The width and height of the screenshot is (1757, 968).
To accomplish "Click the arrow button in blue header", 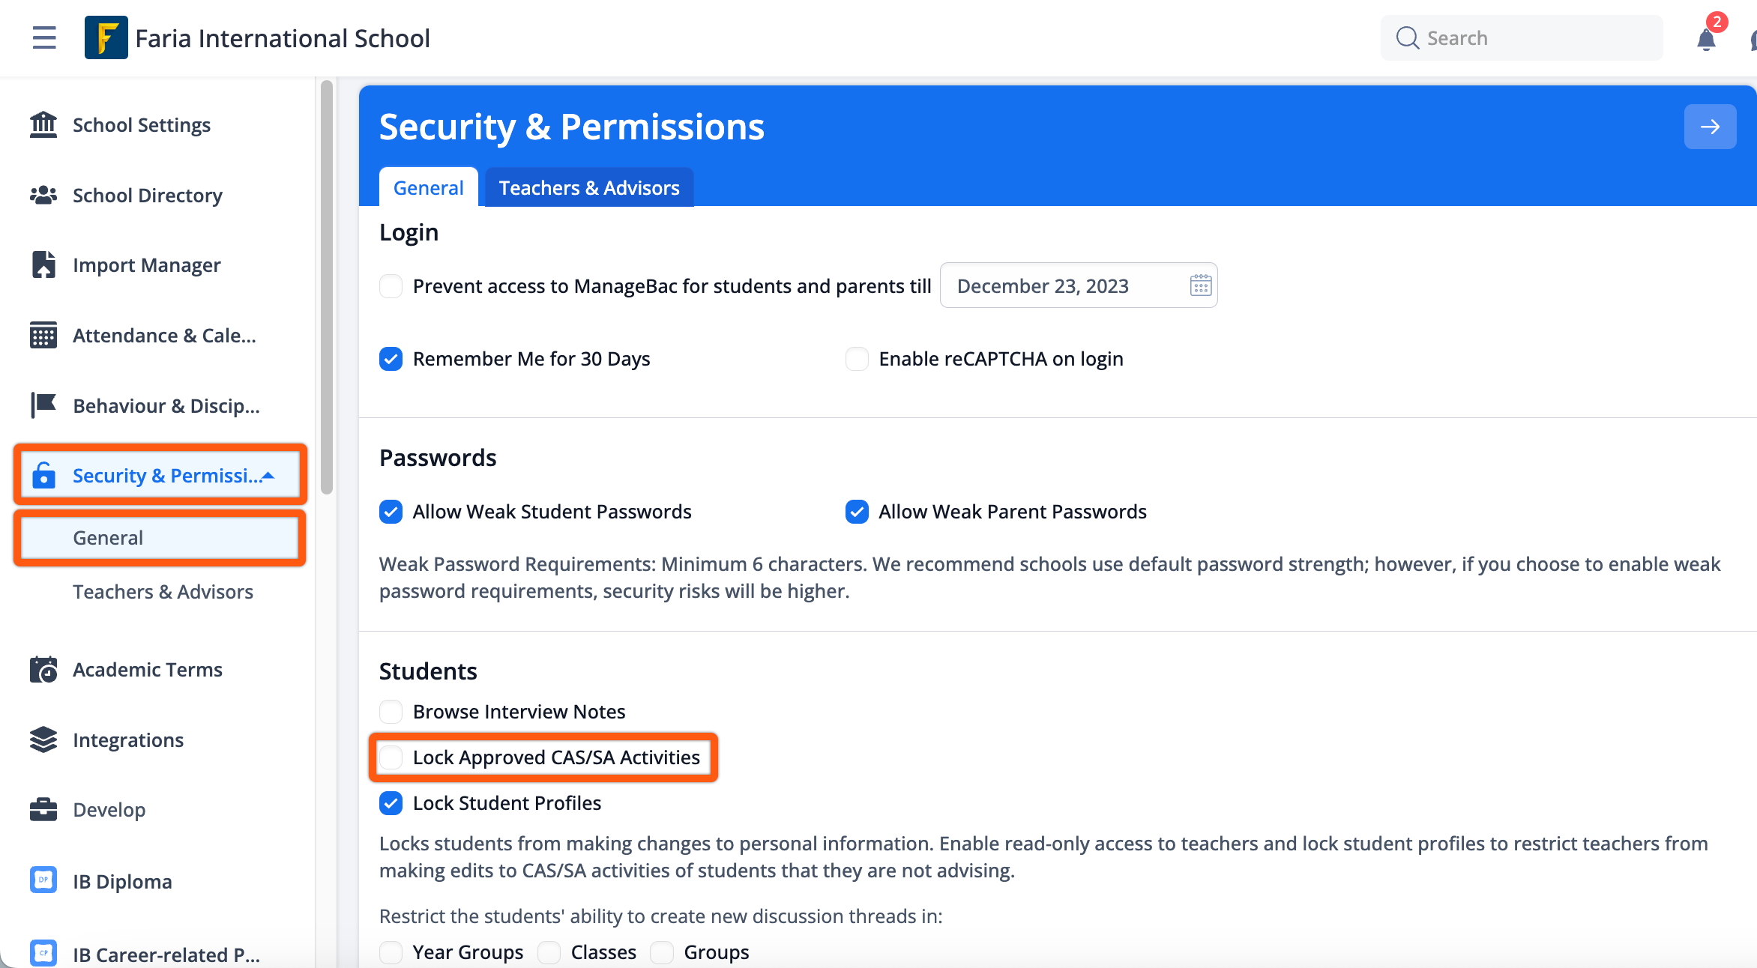I will [1710, 127].
